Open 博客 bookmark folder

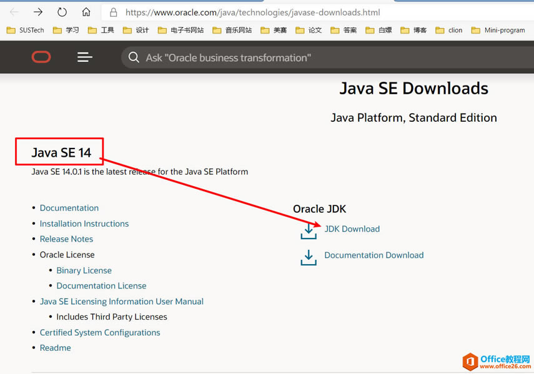[x=413, y=31]
